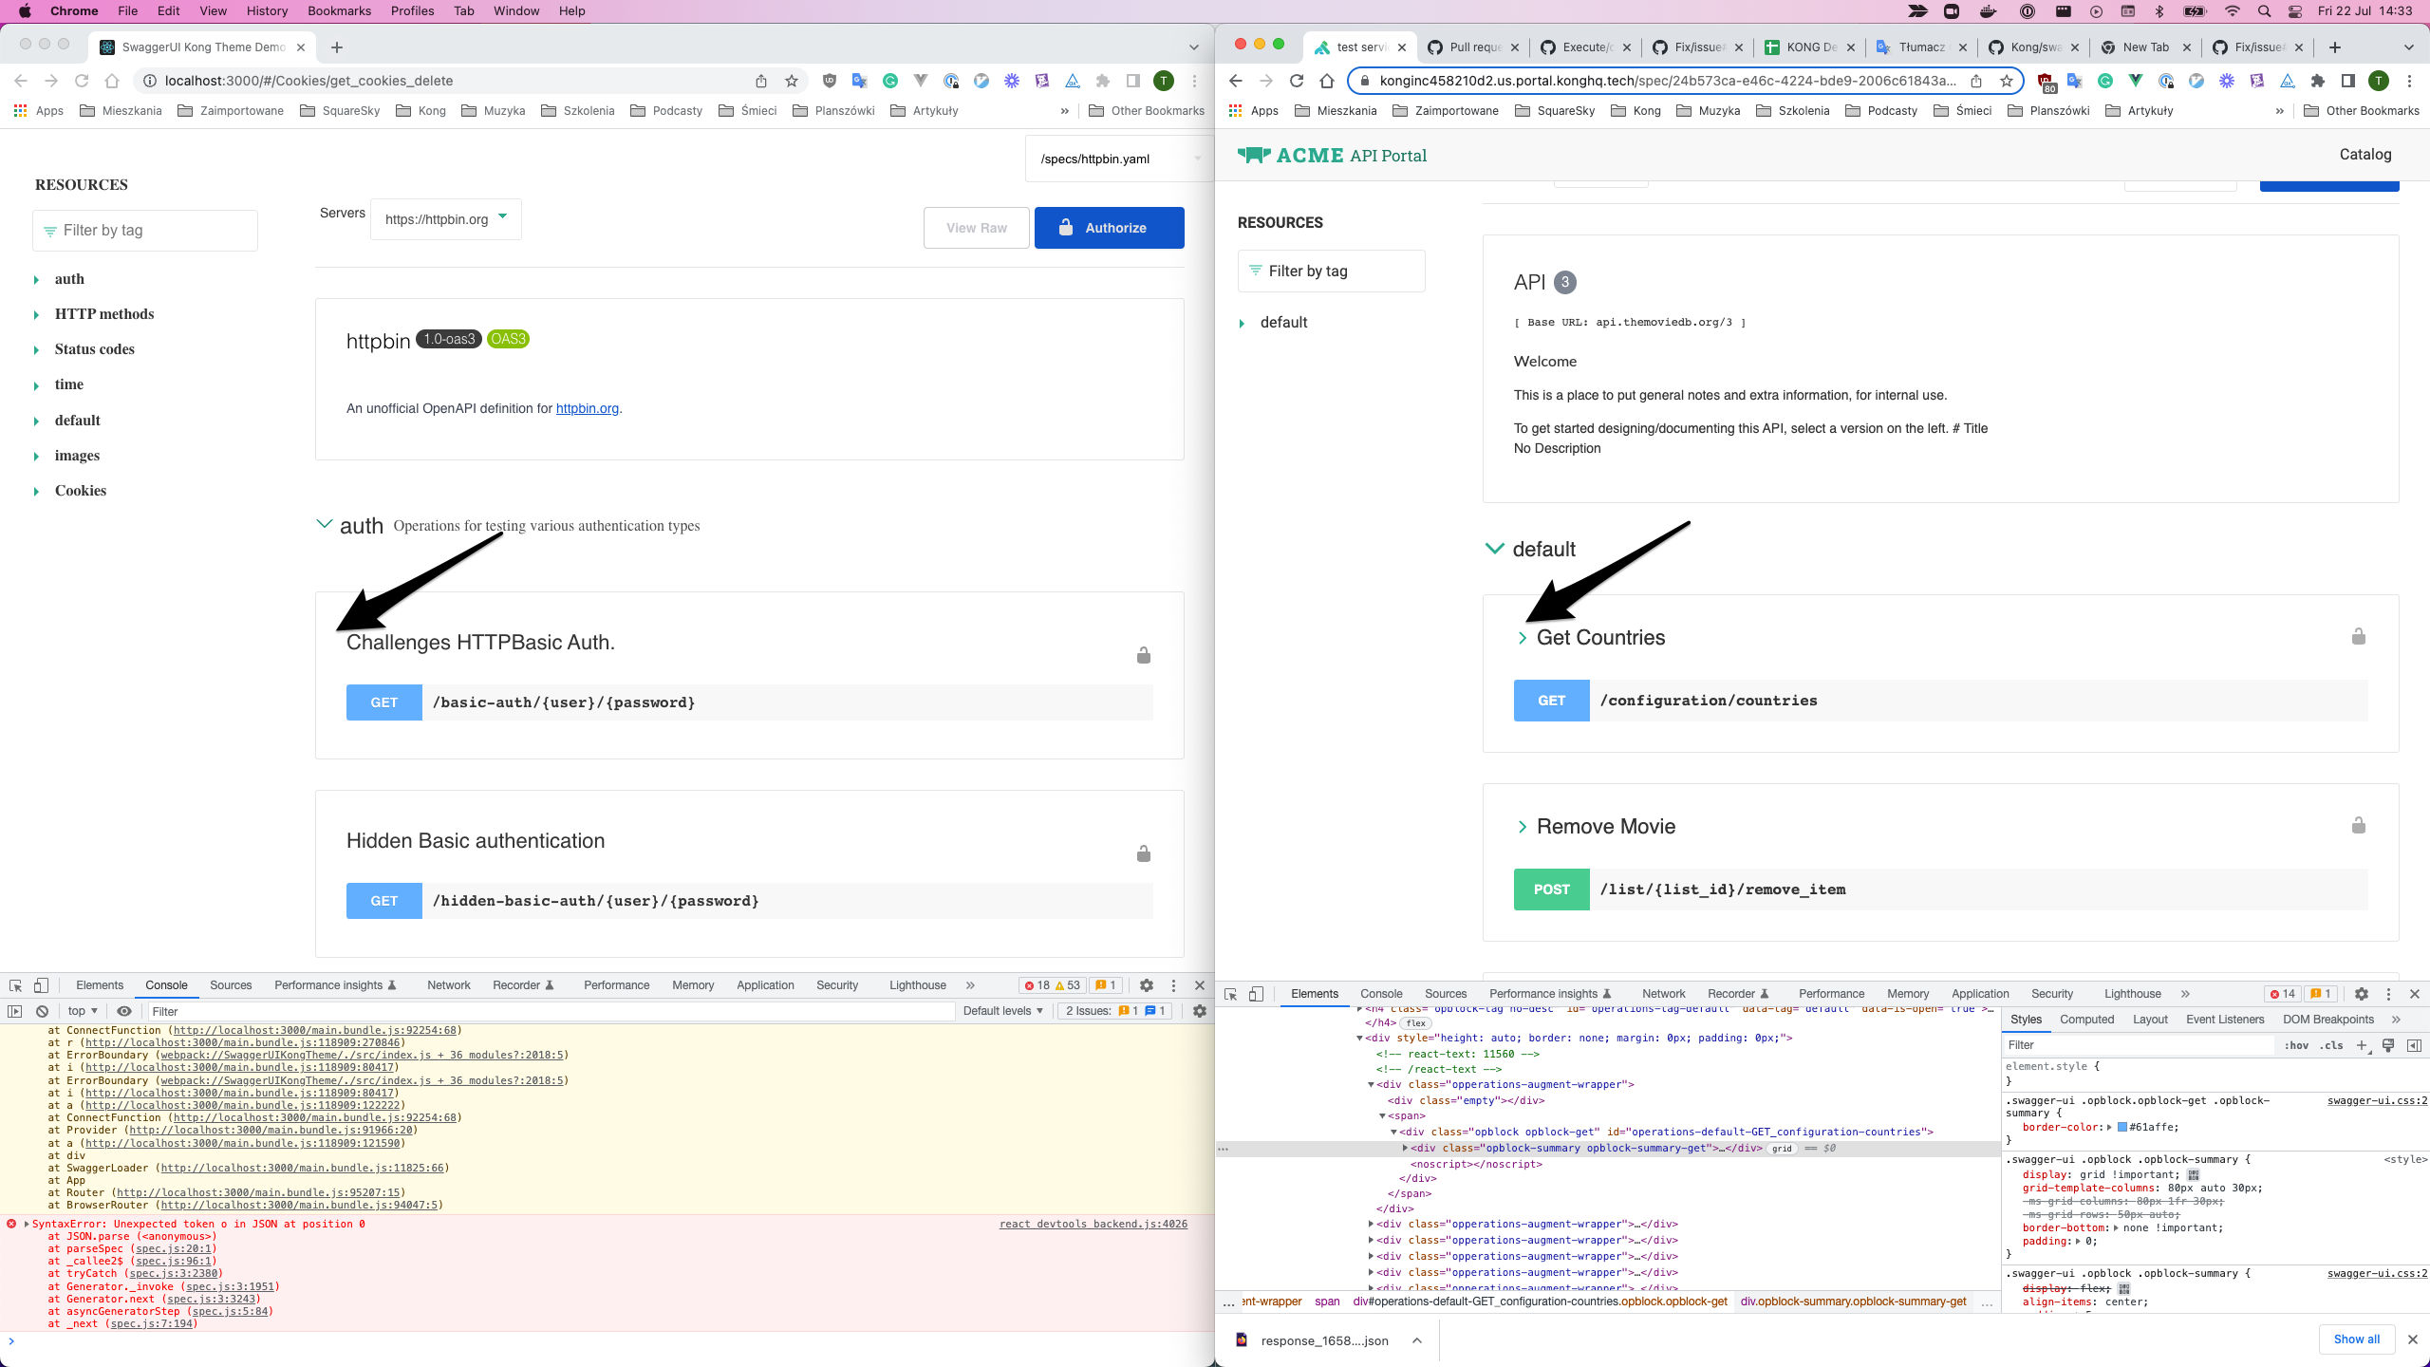2430x1367 pixels.
Task: Open the httpbin.org link in the description
Action: point(587,408)
